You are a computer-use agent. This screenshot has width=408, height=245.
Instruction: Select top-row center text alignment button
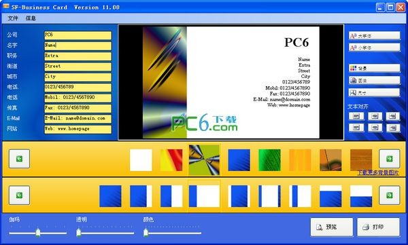coord(375,116)
